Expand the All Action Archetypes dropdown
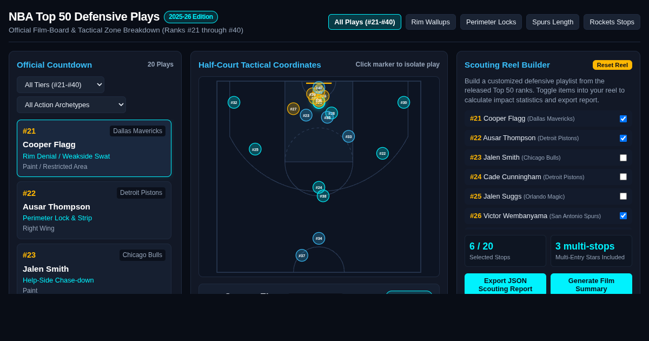The image size is (649, 341). (x=71, y=104)
